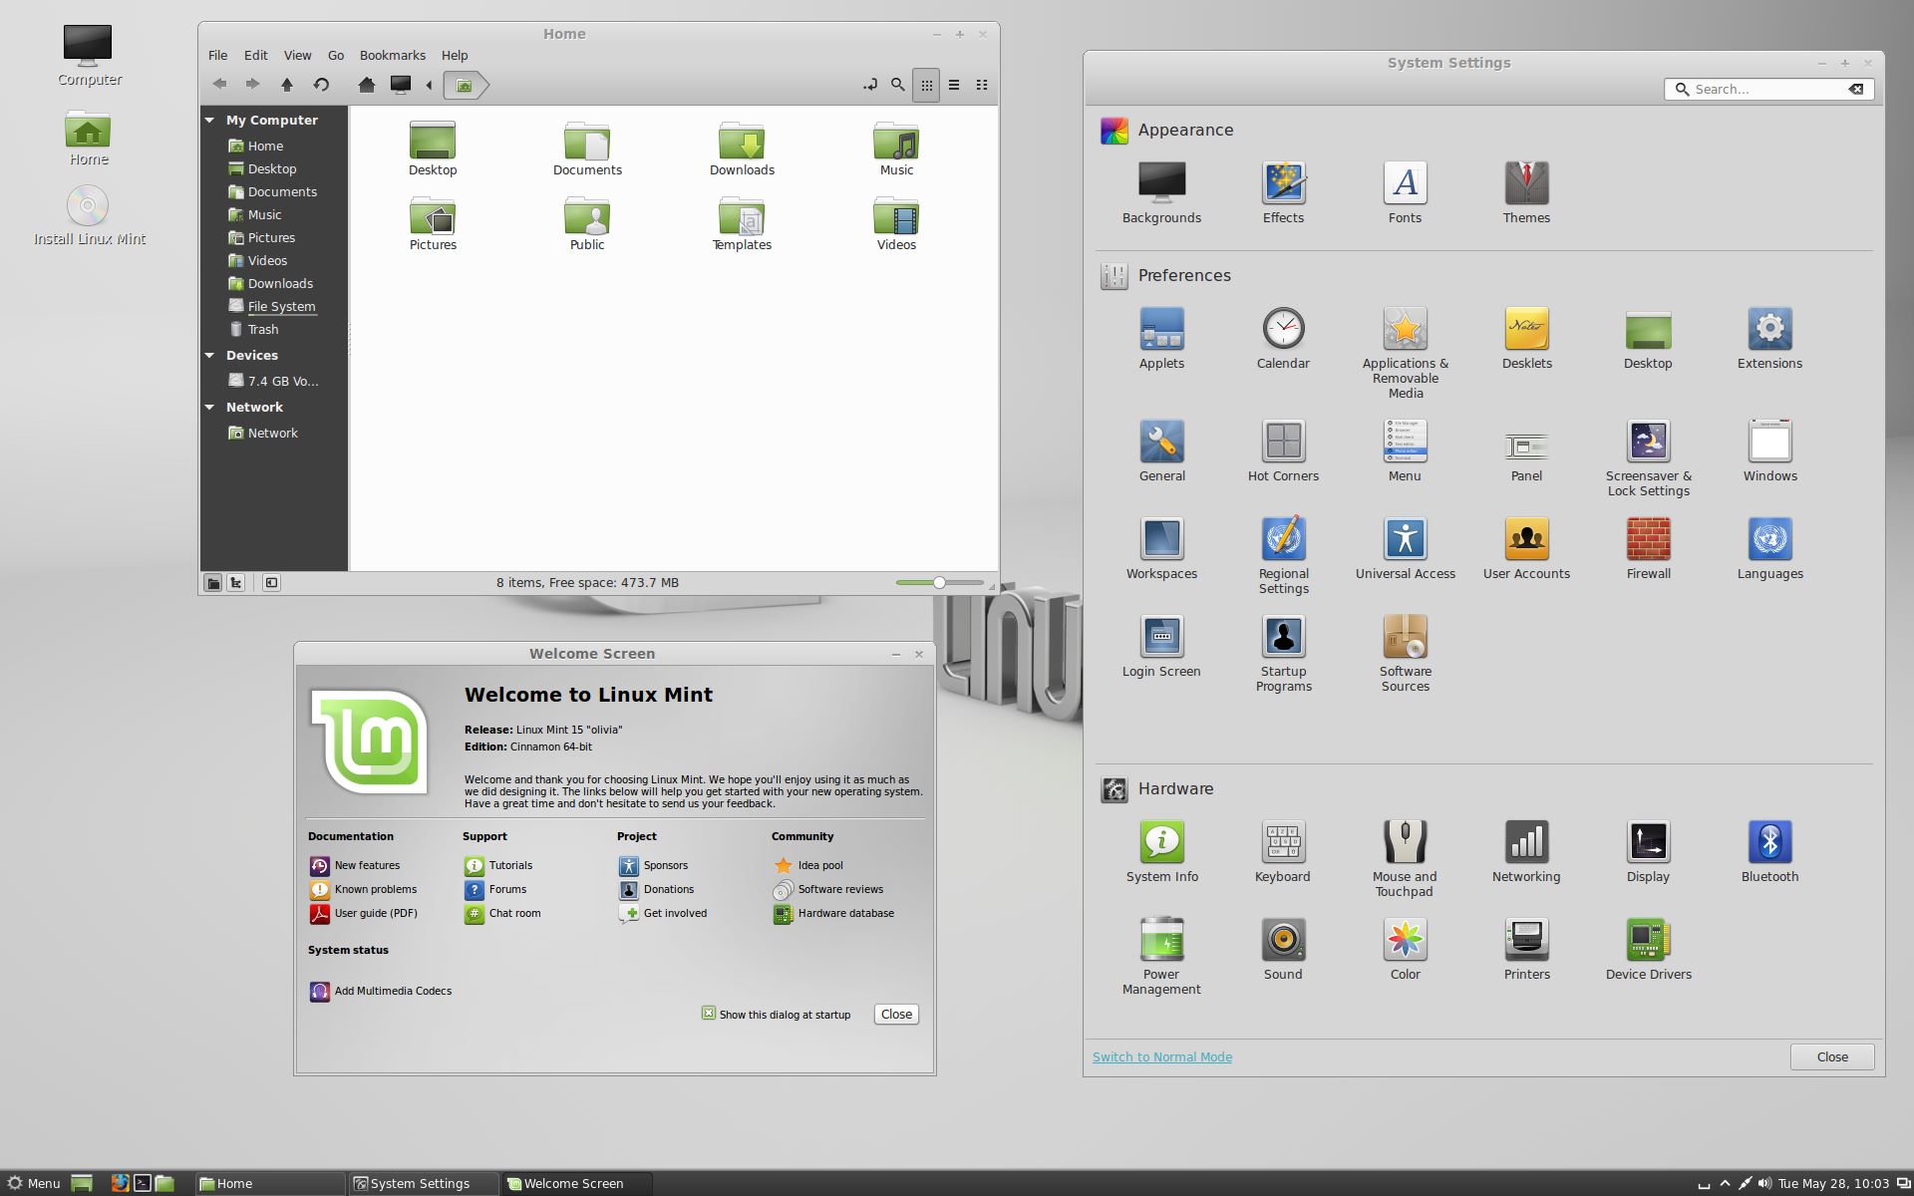
Task: Open the Edit menu
Action: click(x=256, y=55)
